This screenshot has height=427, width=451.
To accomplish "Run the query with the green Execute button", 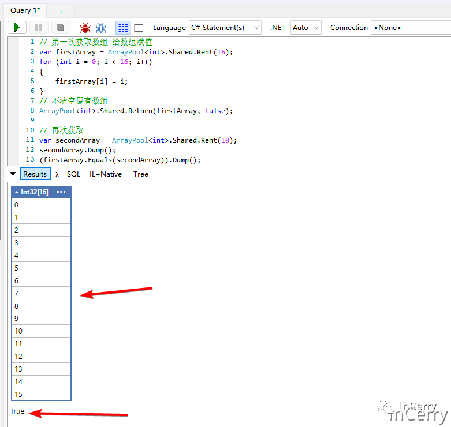I will 17,28.
